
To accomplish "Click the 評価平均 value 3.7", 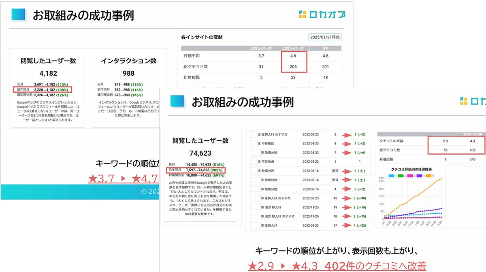I will tap(261, 56).
